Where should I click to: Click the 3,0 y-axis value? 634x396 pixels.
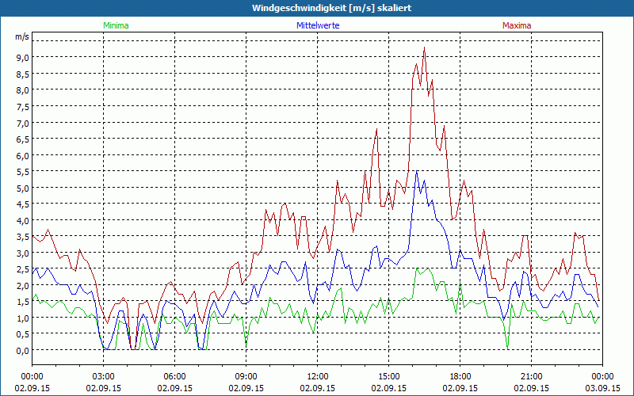pyautogui.click(x=23, y=253)
